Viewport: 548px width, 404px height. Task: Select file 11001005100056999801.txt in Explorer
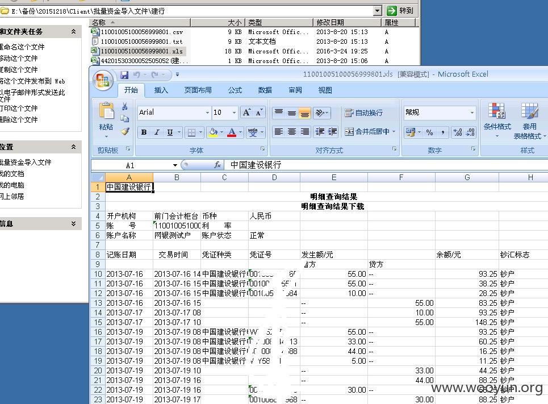point(137,41)
